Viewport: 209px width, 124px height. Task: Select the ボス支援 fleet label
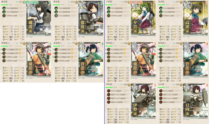(136, 2)
